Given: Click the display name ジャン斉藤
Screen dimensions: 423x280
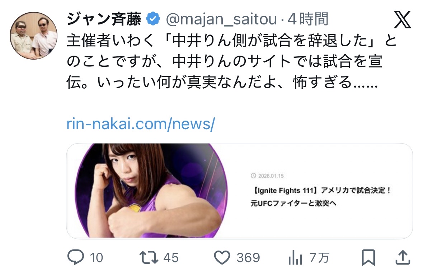Looking at the screenshot, I should (104, 19).
